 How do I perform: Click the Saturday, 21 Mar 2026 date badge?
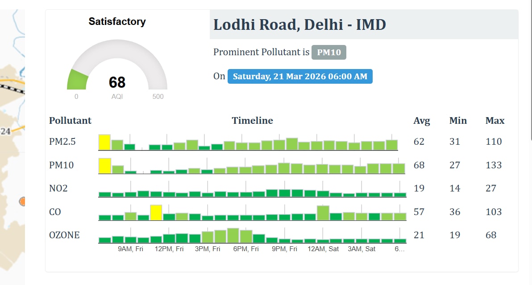299,76
